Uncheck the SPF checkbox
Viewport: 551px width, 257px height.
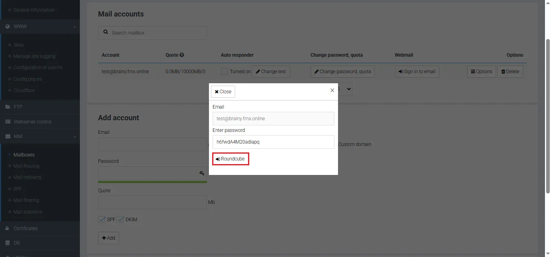(102, 220)
